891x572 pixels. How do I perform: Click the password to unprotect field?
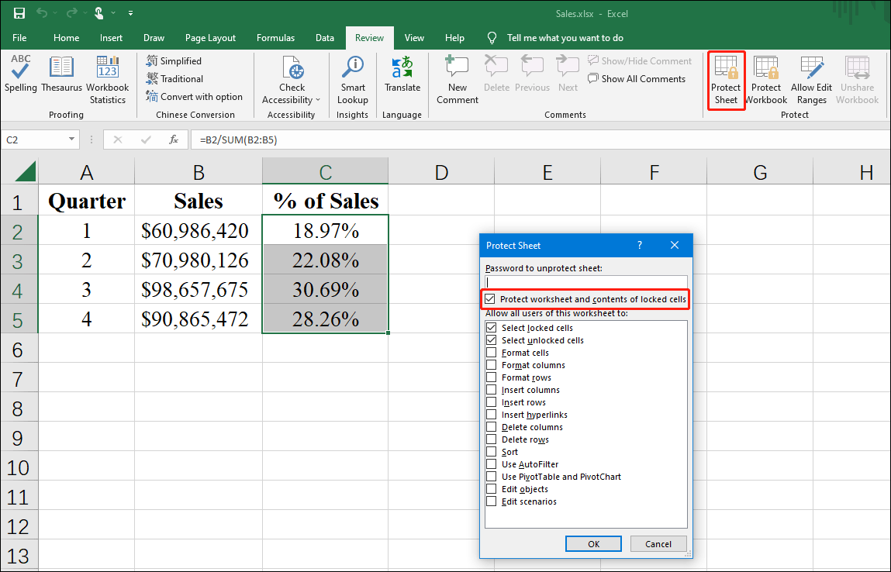[585, 282]
